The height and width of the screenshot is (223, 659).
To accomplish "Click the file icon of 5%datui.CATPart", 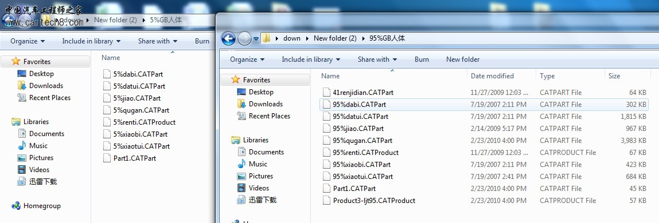I will coord(107,86).
